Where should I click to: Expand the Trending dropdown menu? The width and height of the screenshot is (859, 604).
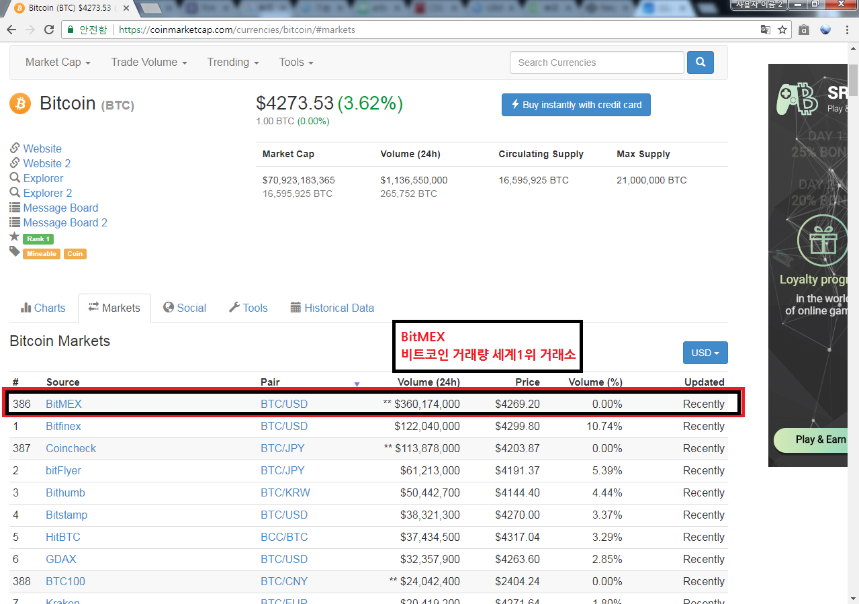coord(233,62)
